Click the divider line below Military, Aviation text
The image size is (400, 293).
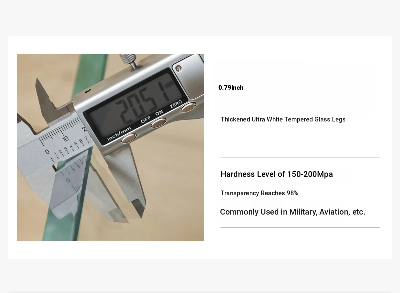300,228
